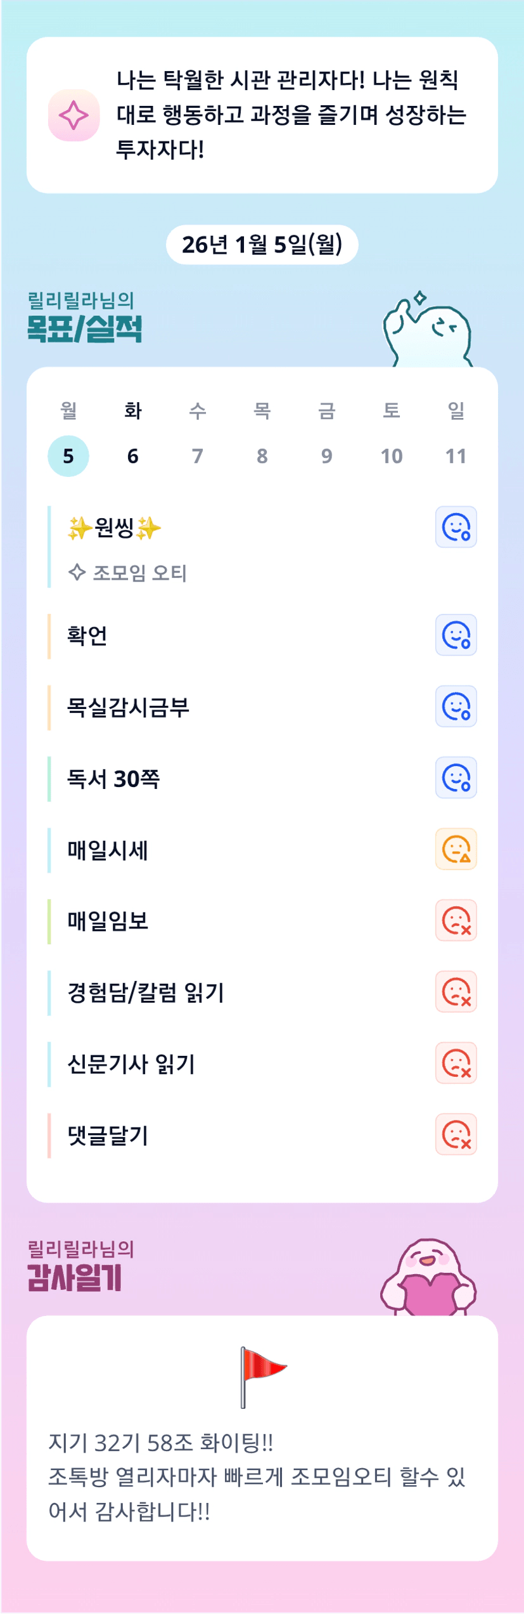Viewport: 524px width, 1614px height.
Task: Click the blue smiley status for 원씽
Action: [x=456, y=527]
